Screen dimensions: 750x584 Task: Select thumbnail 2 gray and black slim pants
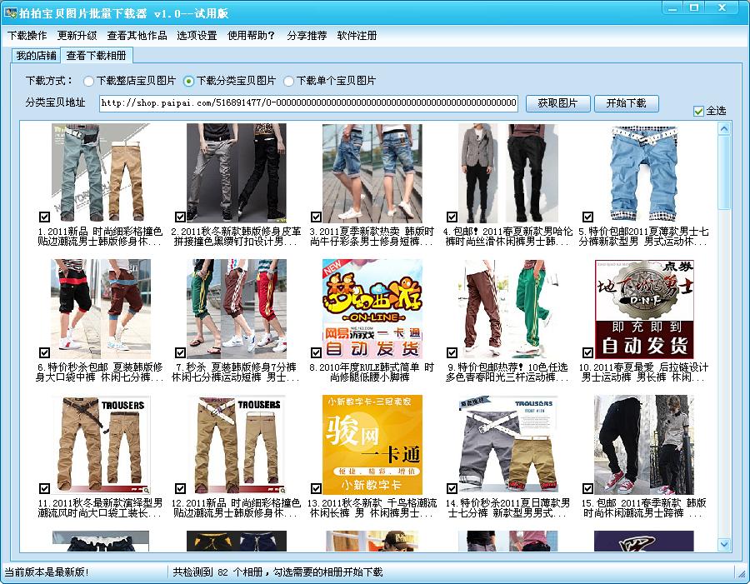237,173
